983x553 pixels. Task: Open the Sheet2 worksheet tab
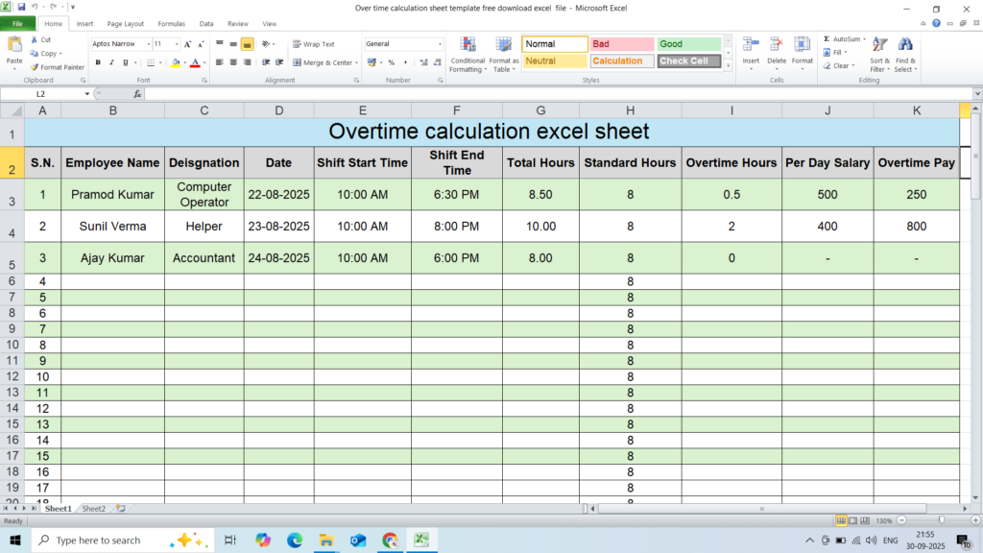(x=93, y=509)
